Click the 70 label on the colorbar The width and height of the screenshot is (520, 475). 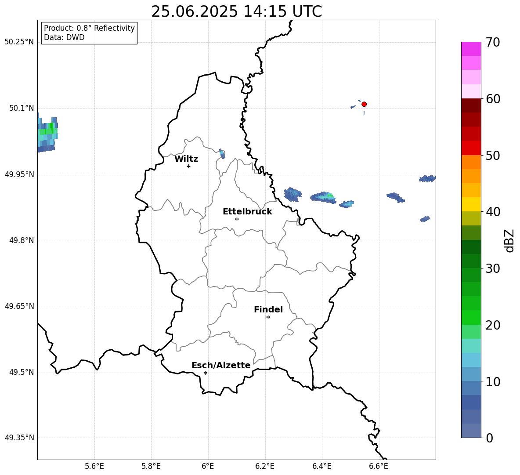(493, 42)
